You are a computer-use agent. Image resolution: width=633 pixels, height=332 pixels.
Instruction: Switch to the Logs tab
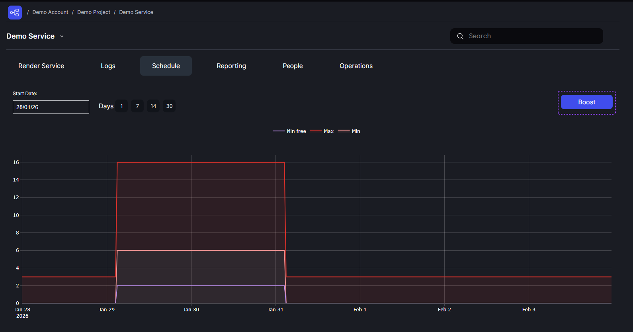click(x=108, y=66)
